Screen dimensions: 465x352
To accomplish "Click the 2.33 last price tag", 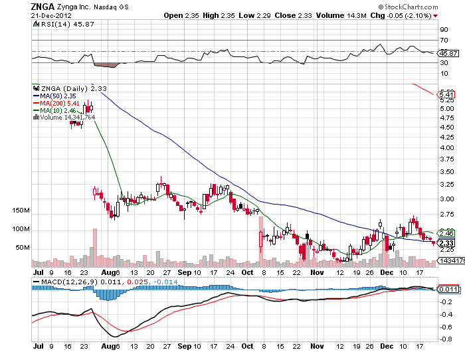I will click(x=446, y=243).
